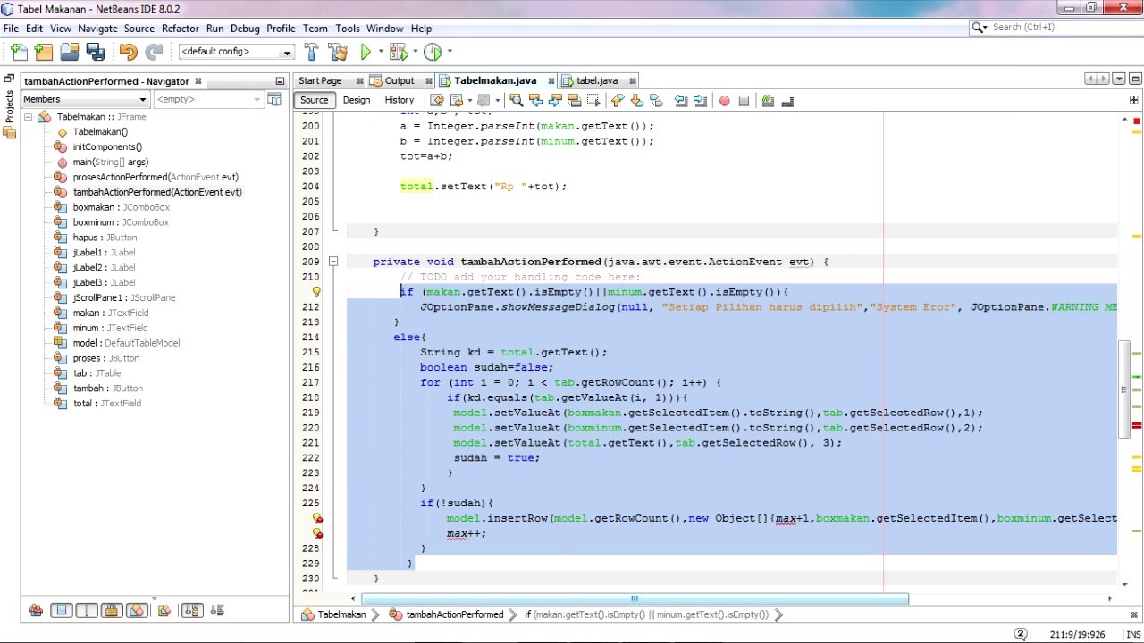Image resolution: width=1144 pixels, height=643 pixels.
Task: Switch to the tabel.java tab
Action: pos(597,80)
